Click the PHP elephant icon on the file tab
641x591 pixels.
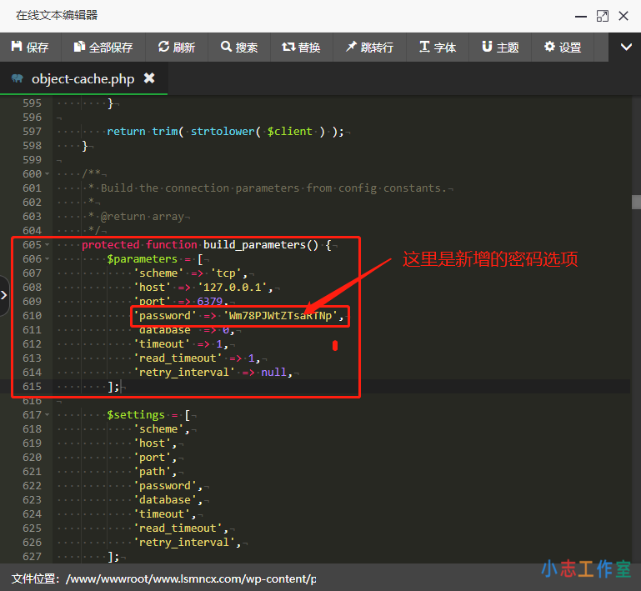[18, 78]
